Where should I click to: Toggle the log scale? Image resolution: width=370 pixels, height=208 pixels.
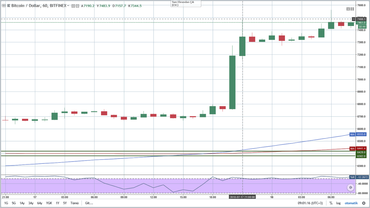338,203
